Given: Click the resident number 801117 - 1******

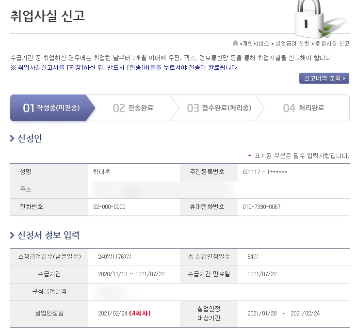Looking at the screenshot, I should point(265,172).
